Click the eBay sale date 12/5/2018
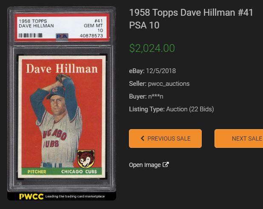 (x=161, y=71)
